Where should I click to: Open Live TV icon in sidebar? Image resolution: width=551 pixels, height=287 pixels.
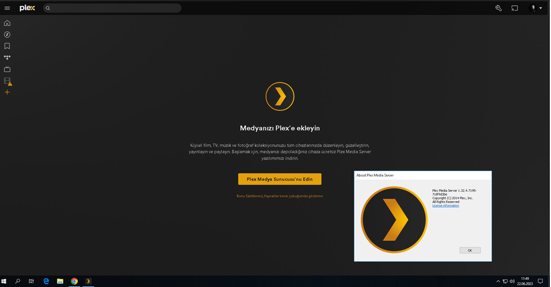click(7, 69)
